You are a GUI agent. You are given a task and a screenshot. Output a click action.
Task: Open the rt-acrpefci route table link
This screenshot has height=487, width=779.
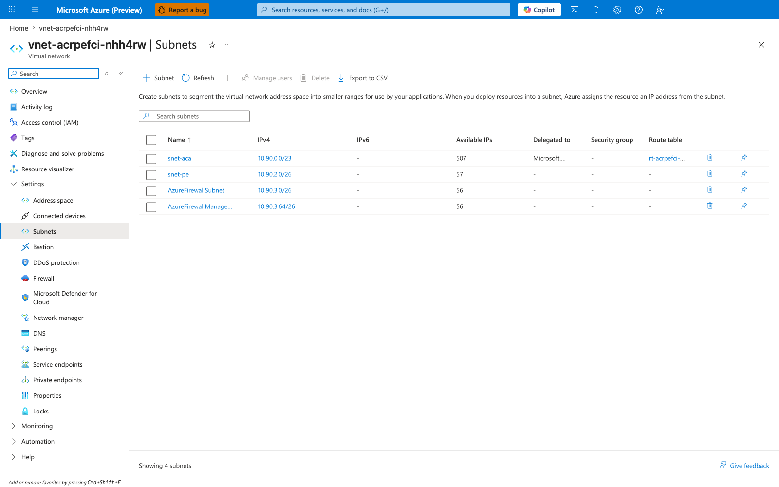click(x=667, y=158)
